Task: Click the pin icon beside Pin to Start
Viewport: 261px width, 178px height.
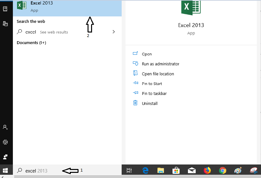Action: tap(135, 83)
